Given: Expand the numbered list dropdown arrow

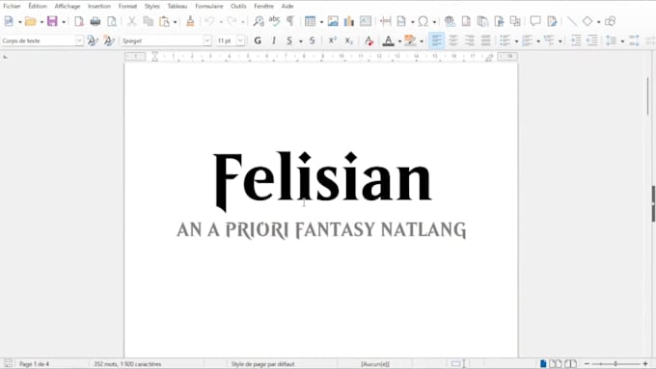Looking at the screenshot, I should [538, 41].
